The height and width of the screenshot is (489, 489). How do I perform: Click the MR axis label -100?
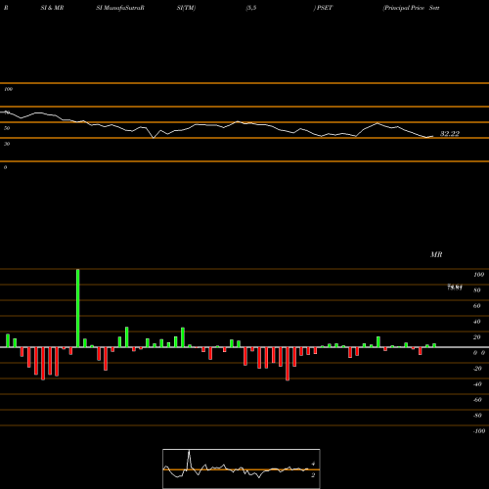[x=479, y=431]
